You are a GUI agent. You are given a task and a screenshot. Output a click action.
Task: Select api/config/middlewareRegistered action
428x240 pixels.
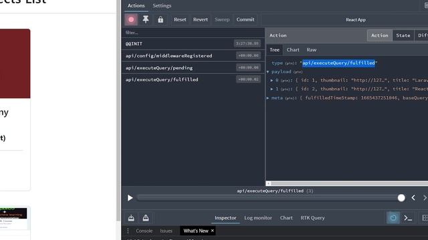[x=193, y=55]
